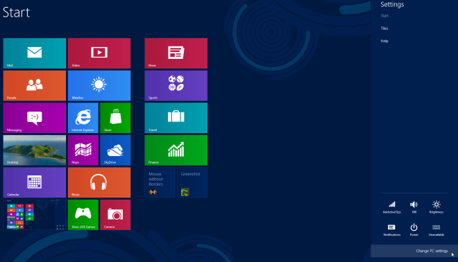The width and height of the screenshot is (458, 262).
Task: Open the Internet Explorer tile
Action: 83,118
